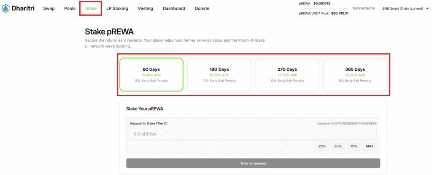
Task: Click the pREWA amount input field
Action: (x=253, y=134)
